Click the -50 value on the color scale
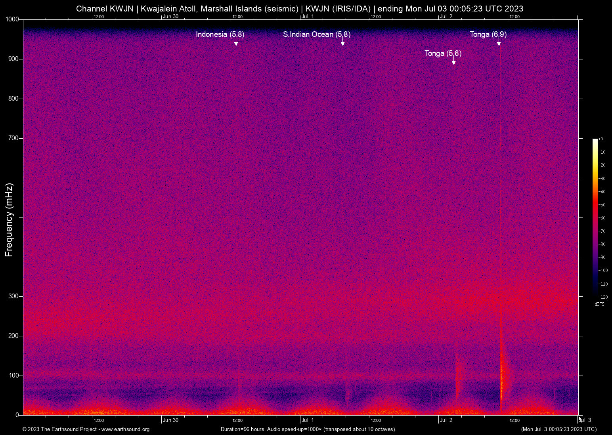The image size is (612, 435). point(602,205)
